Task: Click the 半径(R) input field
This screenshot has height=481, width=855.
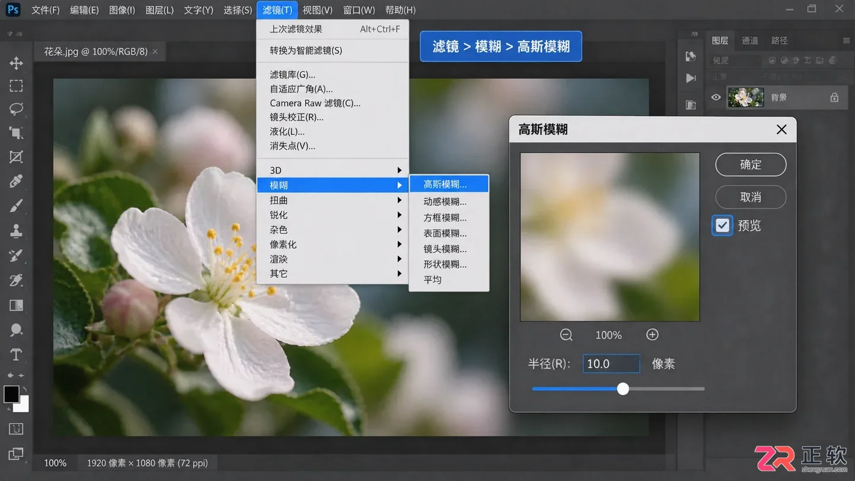Action: pos(611,364)
